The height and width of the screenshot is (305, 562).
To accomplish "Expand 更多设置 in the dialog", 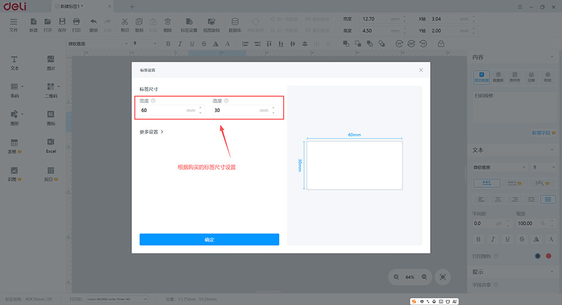I will [x=151, y=132].
